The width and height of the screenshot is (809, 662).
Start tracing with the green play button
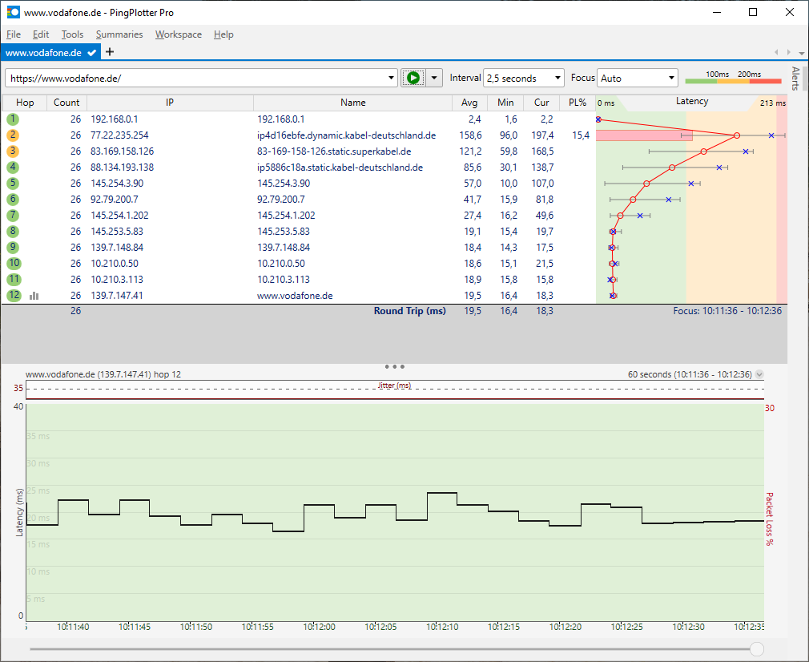(x=413, y=78)
